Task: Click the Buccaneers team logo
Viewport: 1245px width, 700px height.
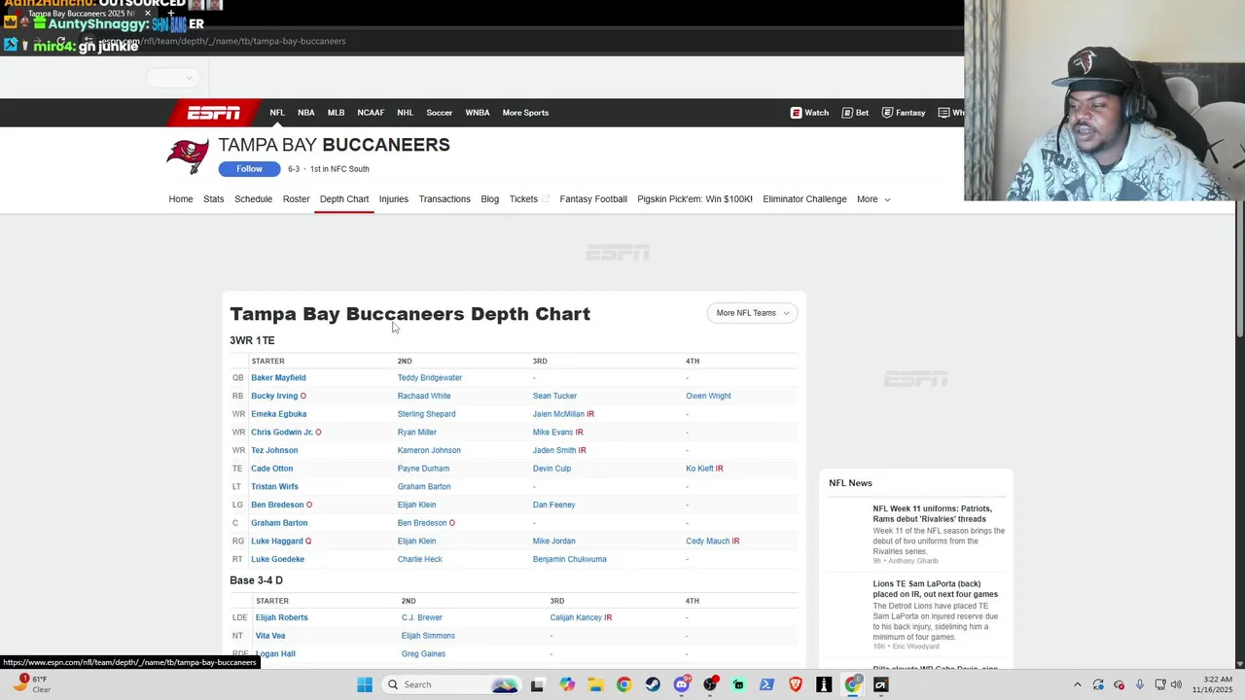Action: pyautogui.click(x=188, y=156)
